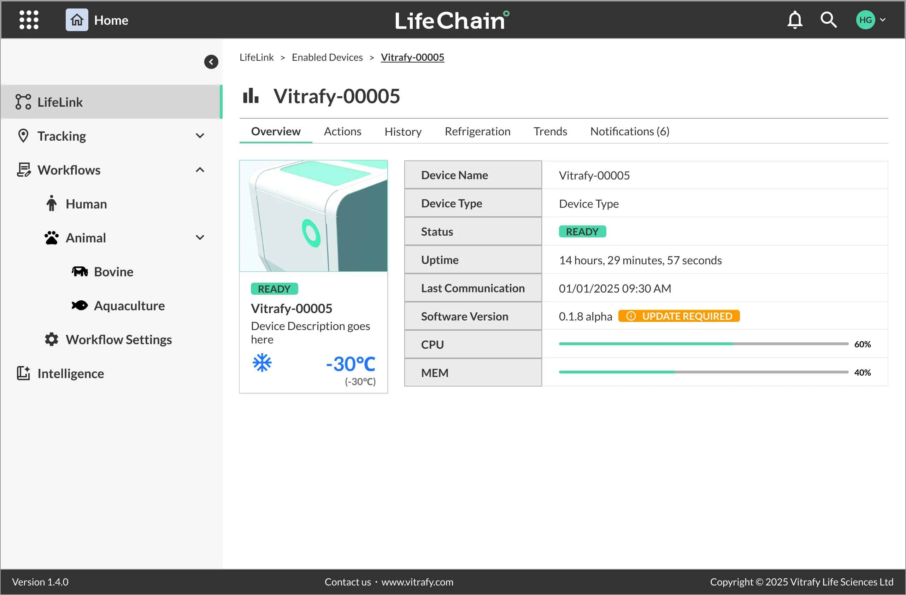Screen dimensions: 906x595
Task: Select the Overview tab
Action: click(x=276, y=132)
